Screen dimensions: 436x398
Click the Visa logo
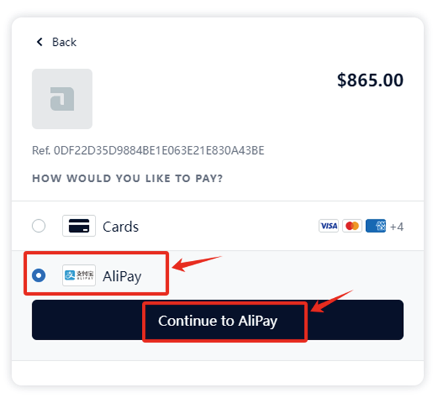[x=328, y=226]
